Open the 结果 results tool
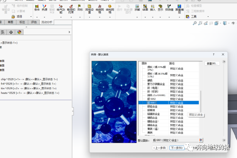Screen dimensions: 237x158 [145, 8]
